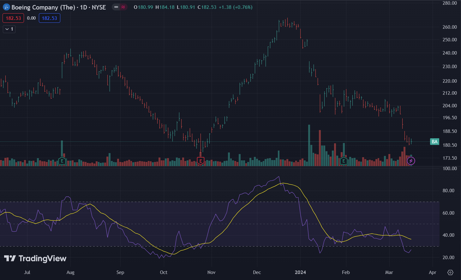Click the change value +1.38 (+0.76%)
Viewport: 461px width, 280px height.
coord(236,7)
